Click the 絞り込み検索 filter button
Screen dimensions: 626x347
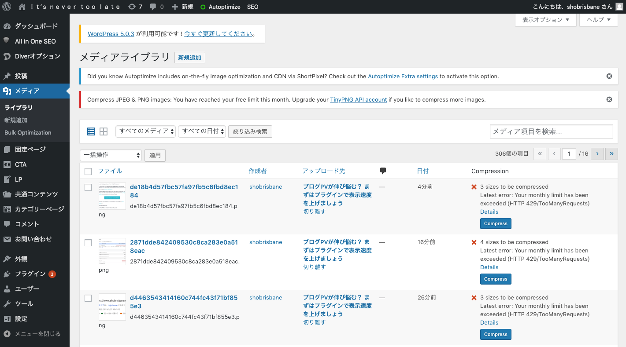[250, 131]
